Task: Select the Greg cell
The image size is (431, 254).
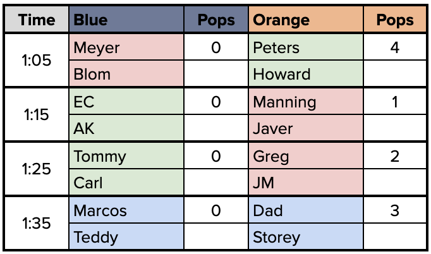Action: 306,155
